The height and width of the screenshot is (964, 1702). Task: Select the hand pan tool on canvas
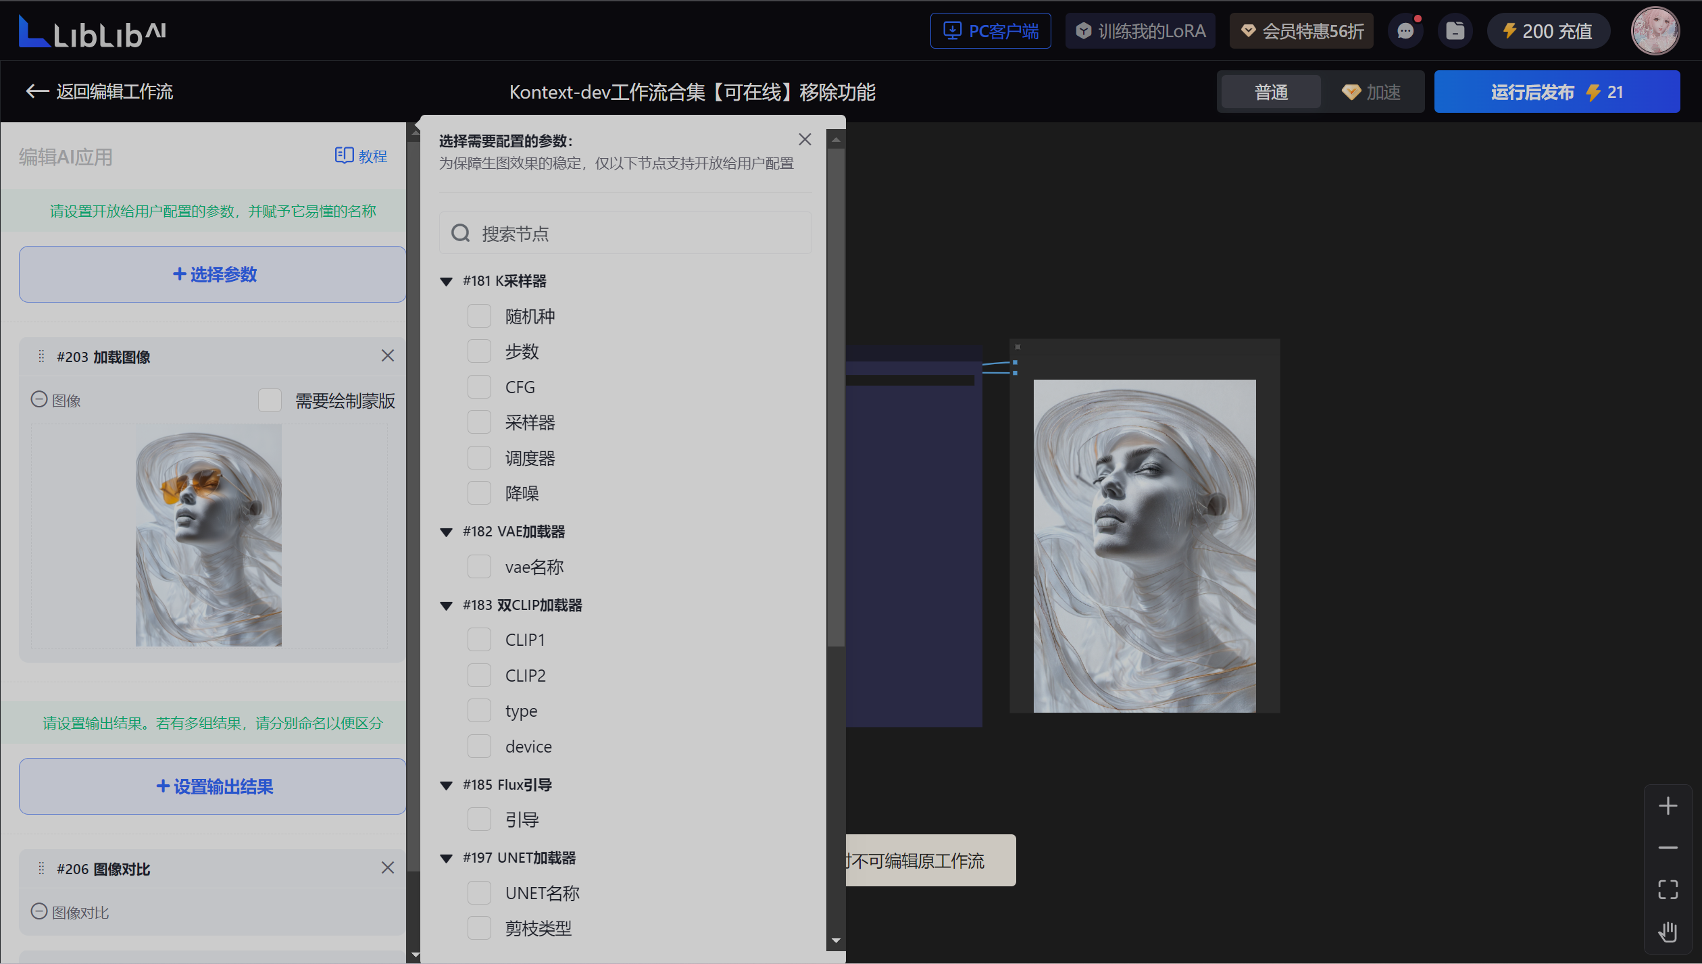[x=1668, y=932]
